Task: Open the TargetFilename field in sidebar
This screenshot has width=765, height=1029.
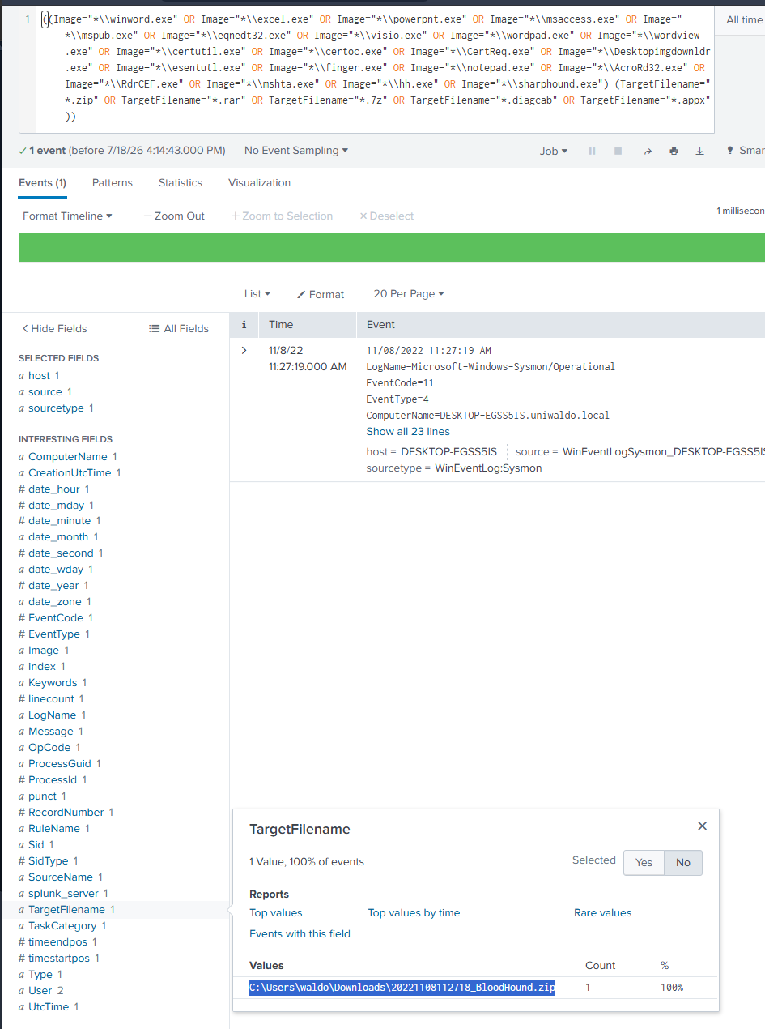Action: click(x=66, y=909)
